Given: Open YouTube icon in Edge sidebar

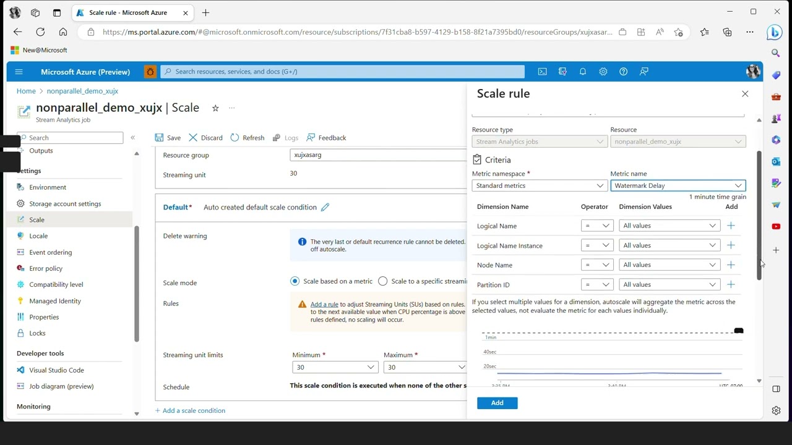Looking at the screenshot, I should (776, 226).
